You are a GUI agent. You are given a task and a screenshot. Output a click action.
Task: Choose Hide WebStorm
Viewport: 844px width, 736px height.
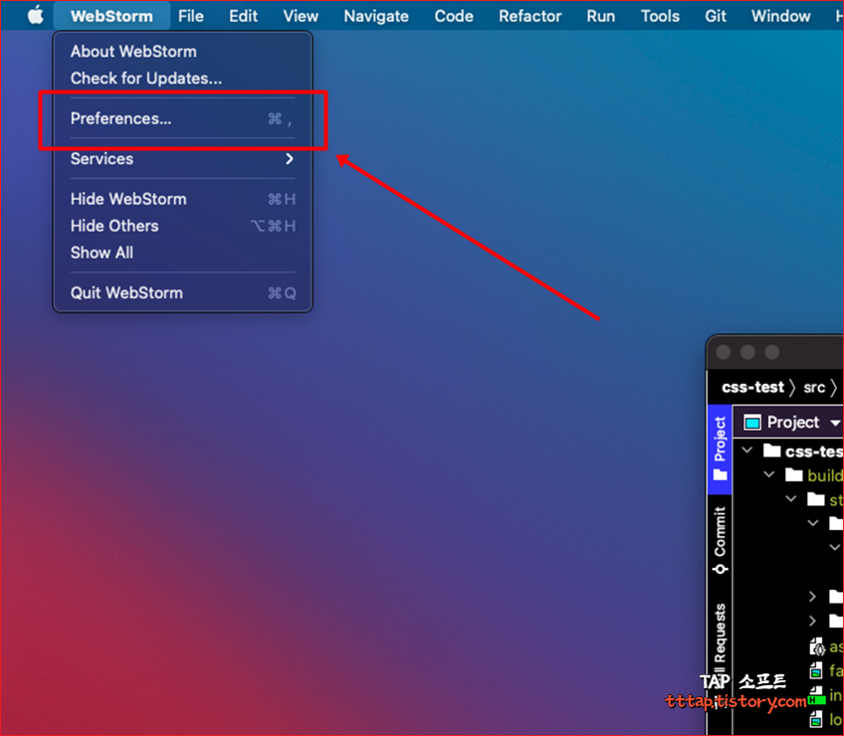(x=182, y=199)
